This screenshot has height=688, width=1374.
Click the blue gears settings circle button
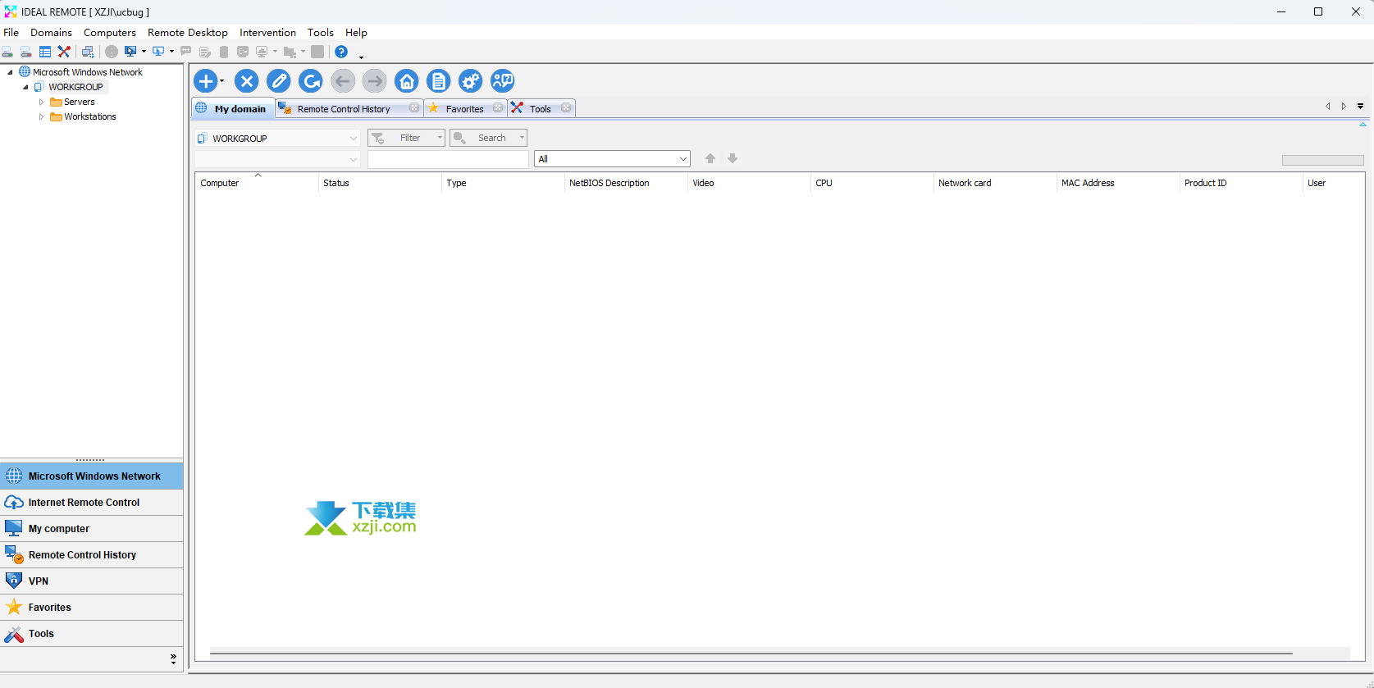coord(471,81)
